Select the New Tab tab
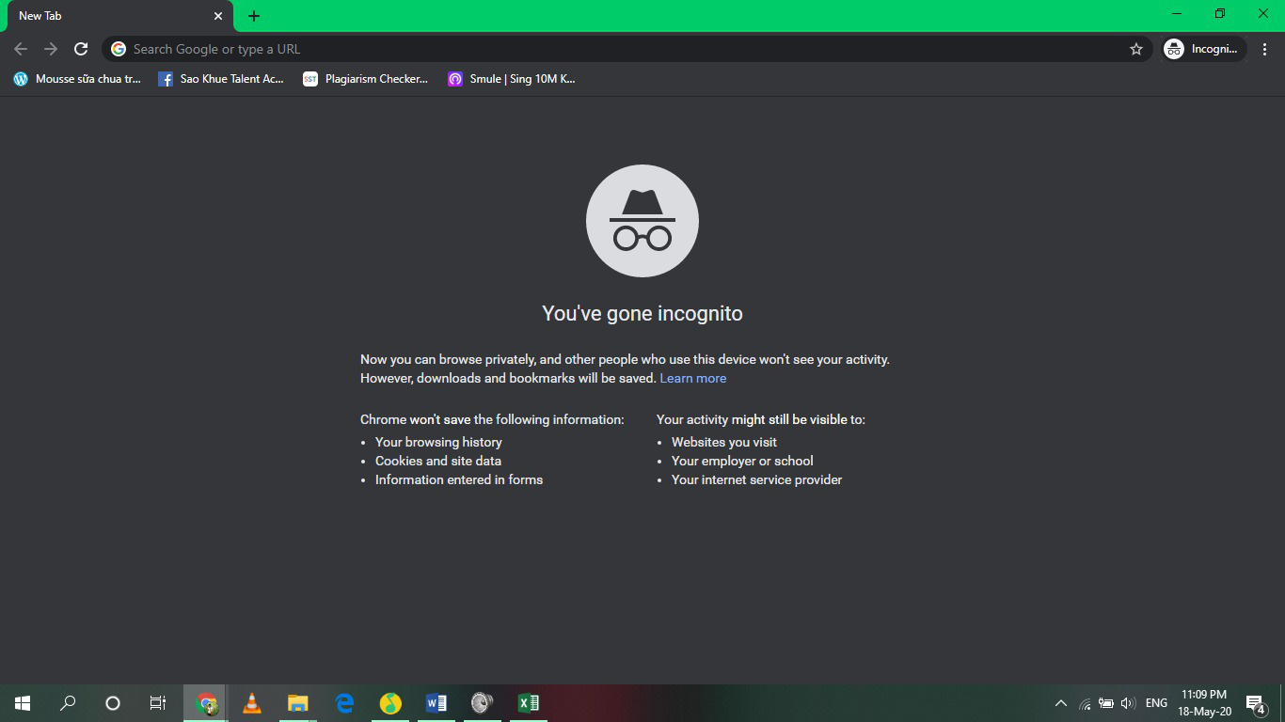Image resolution: width=1285 pixels, height=722 pixels. (103, 16)
